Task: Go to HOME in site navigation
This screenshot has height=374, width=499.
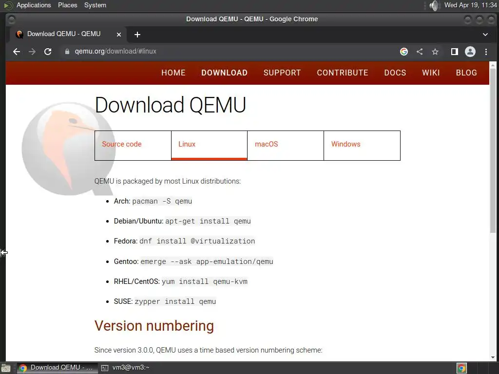Action: click(173, 73)
